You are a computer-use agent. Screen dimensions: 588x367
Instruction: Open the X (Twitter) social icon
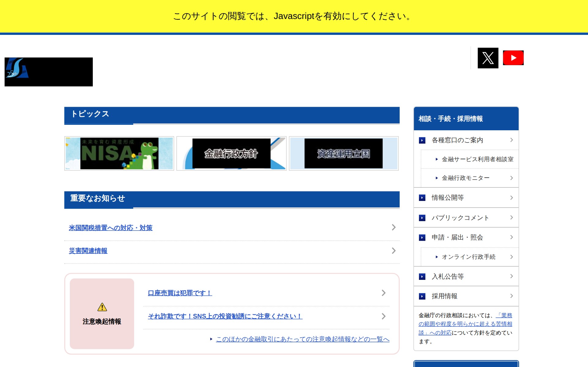488,58
